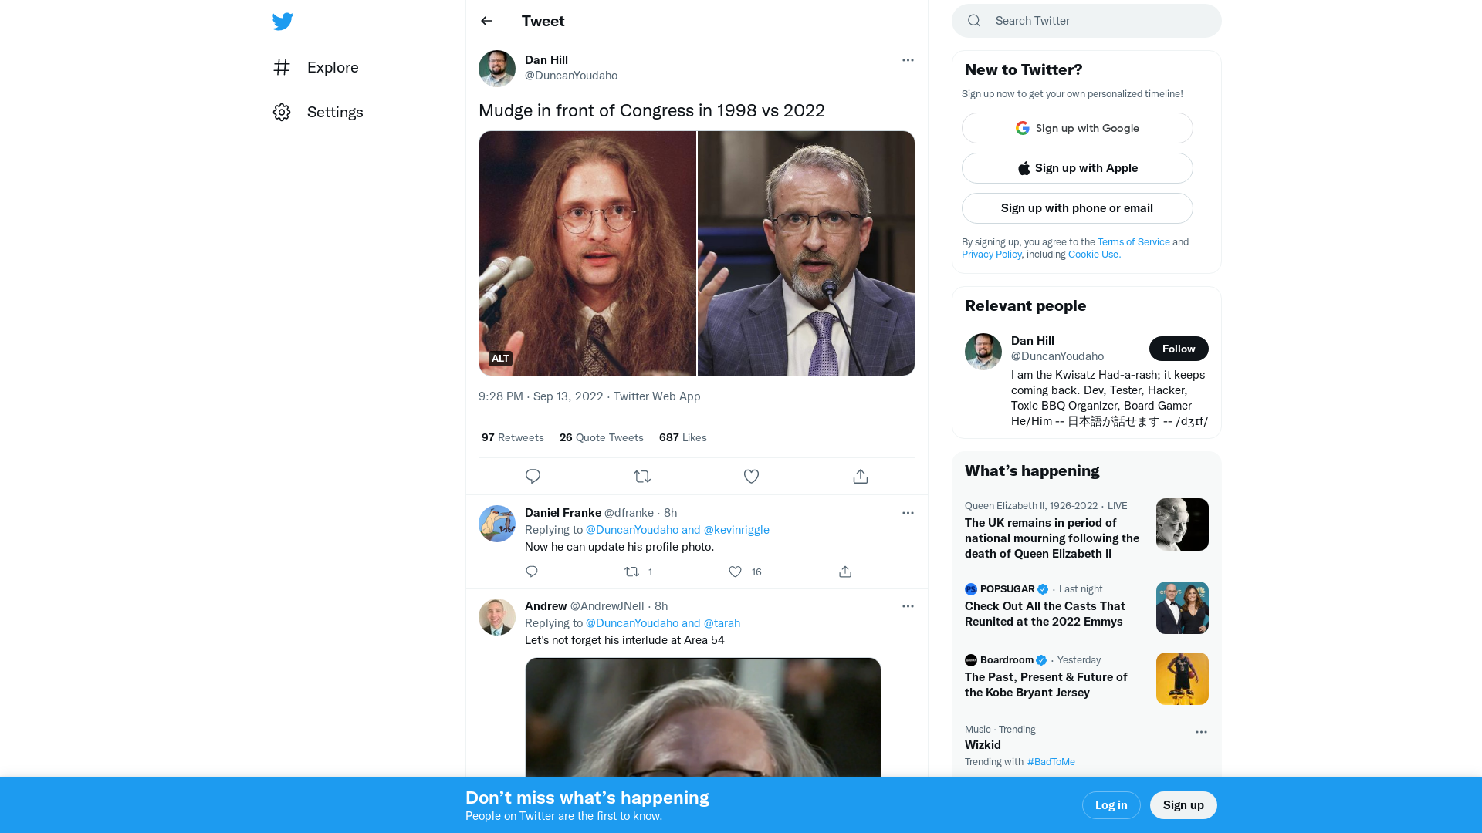The height and width of the screenshot is (833, 1482).
Task: Expand options for Wizkid trending topic
Action: 1201,732
